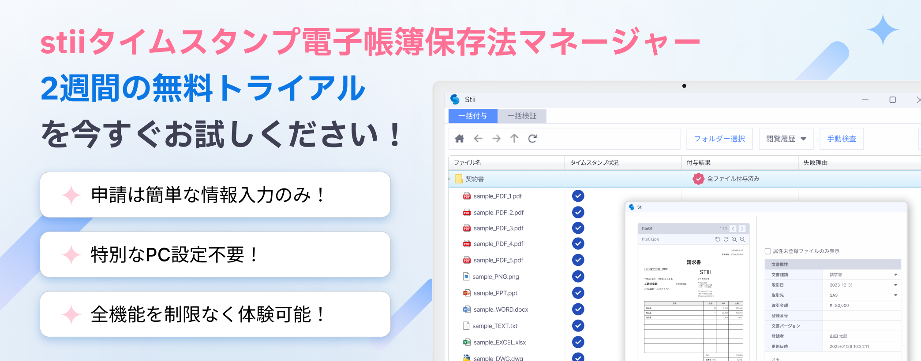
Task: Click timestamp checkmark for sample_PNG.png
Action: (578, 276)
